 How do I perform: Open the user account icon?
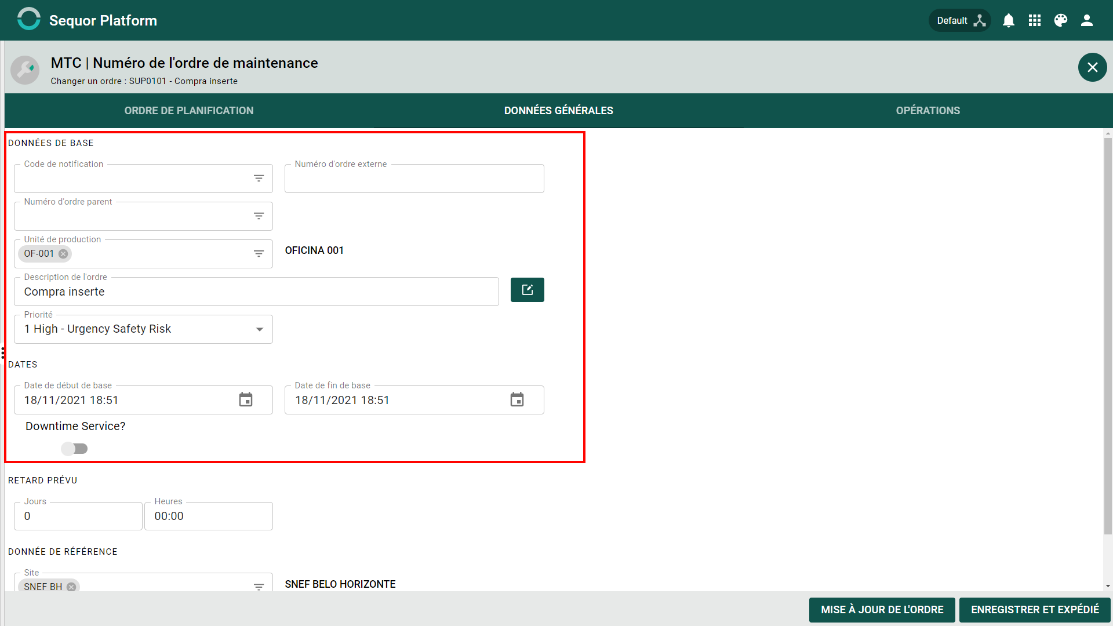(x=1087, y=20)
